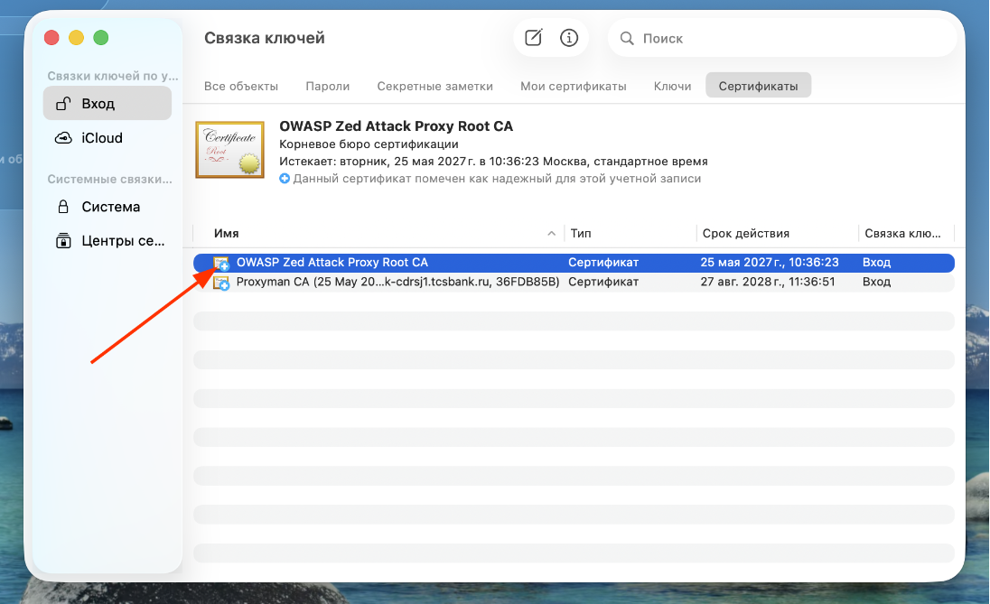This screenshot has height=604, width=990.
Task: Open the Пароли tab
Action: [x=328, y=86]
